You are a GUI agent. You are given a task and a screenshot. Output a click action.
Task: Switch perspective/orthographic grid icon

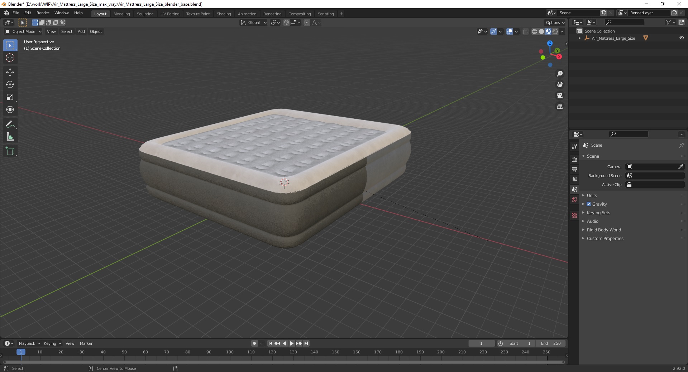(560, 107)
